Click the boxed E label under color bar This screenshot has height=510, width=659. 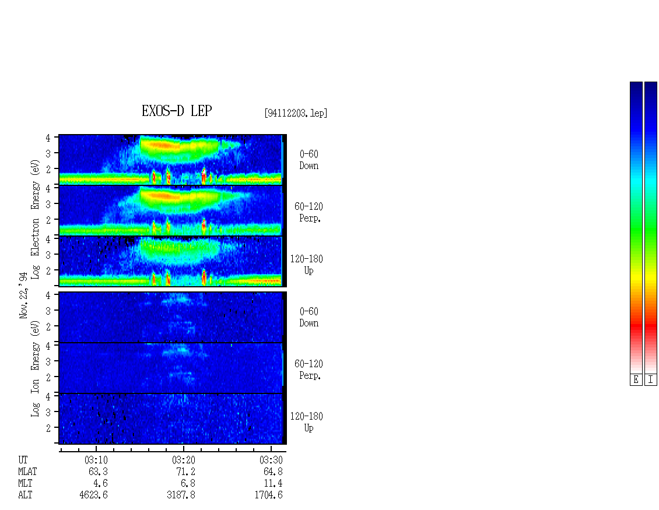point(636,379)
